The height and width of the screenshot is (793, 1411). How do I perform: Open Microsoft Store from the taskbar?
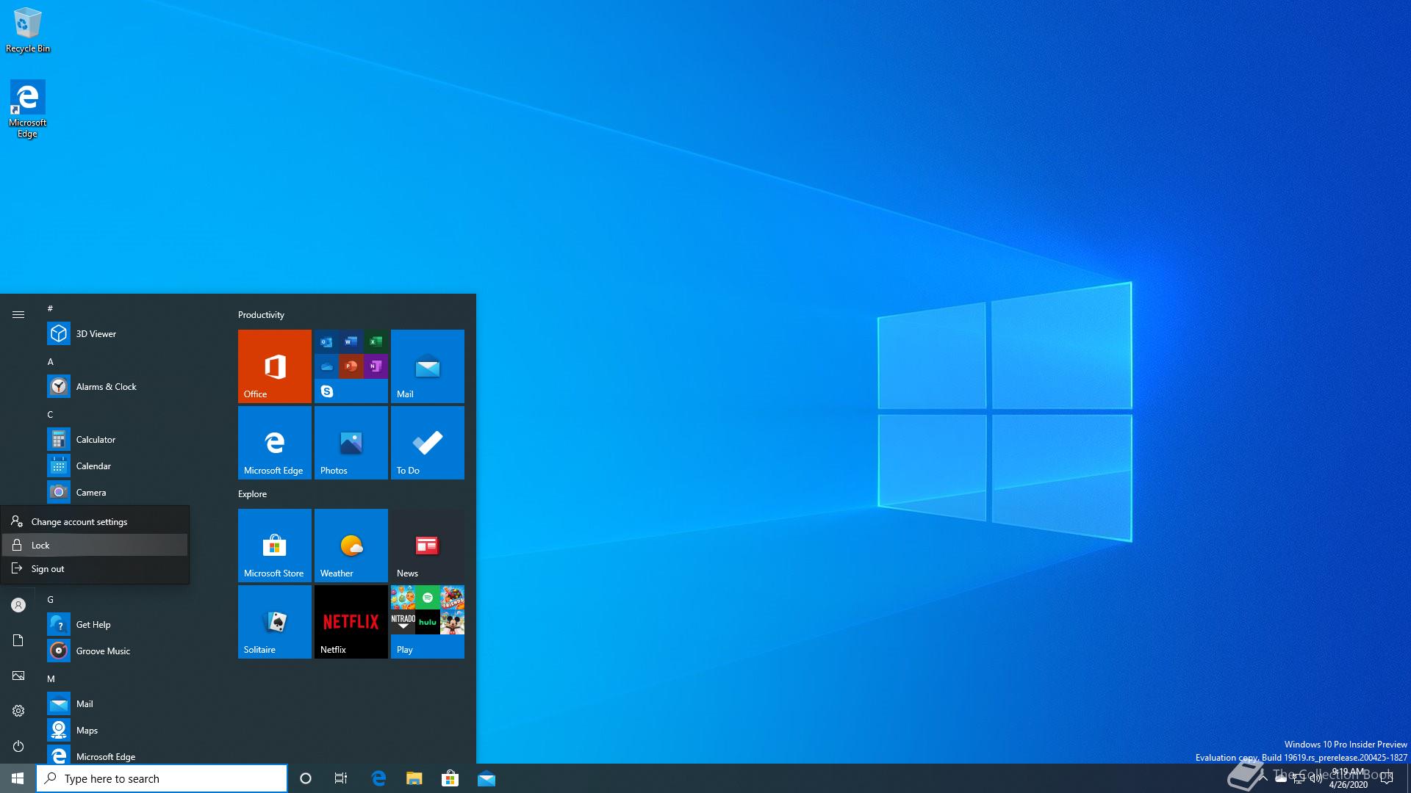(x=450, y=778)
